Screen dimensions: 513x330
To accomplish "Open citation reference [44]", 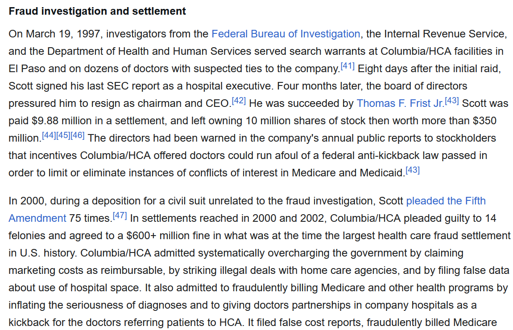I will (x=49, y=135).
